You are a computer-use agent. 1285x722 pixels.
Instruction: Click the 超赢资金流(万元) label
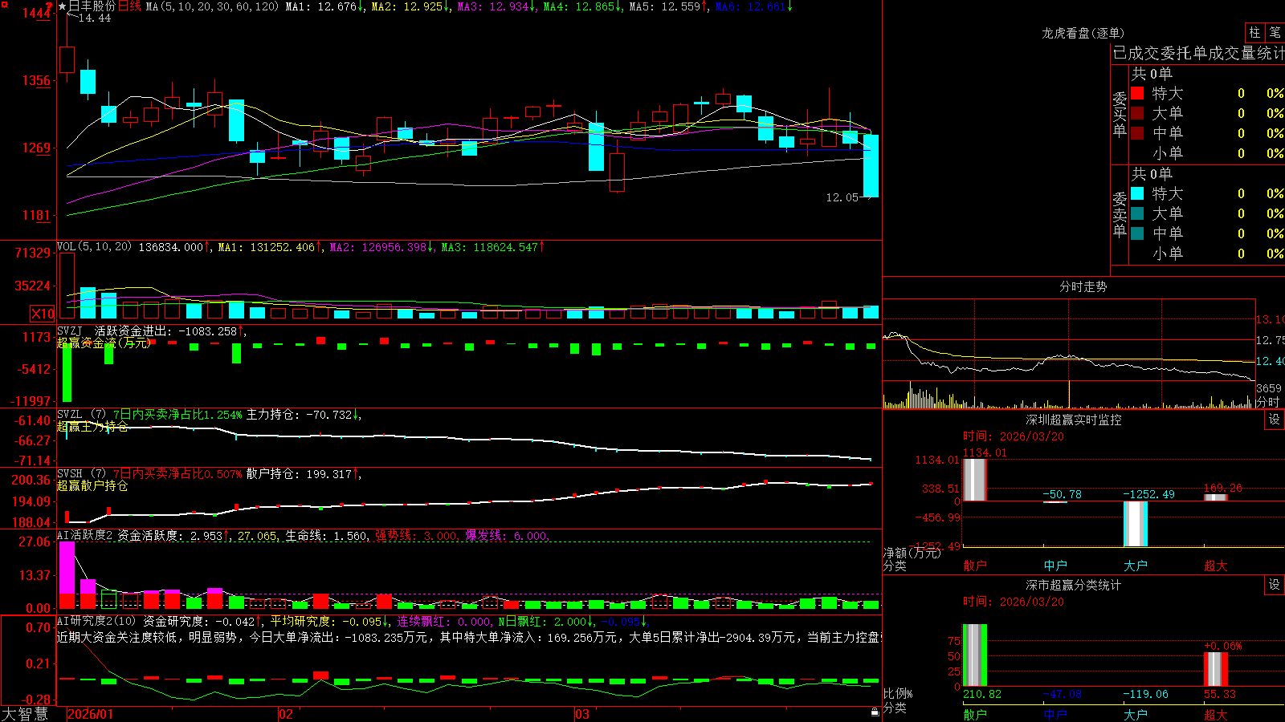point(103,343)
